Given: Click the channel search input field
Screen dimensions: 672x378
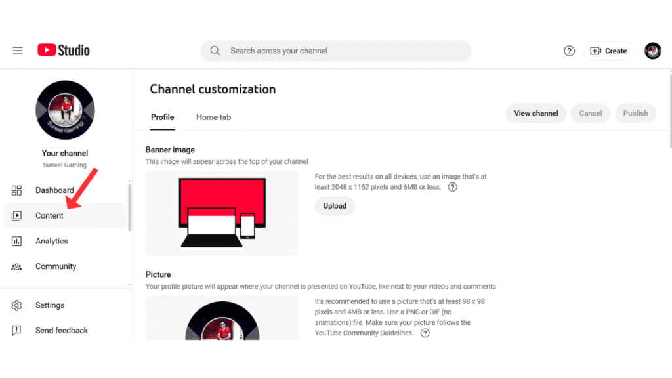Looking at the screenshot, I should coord(328,51).
